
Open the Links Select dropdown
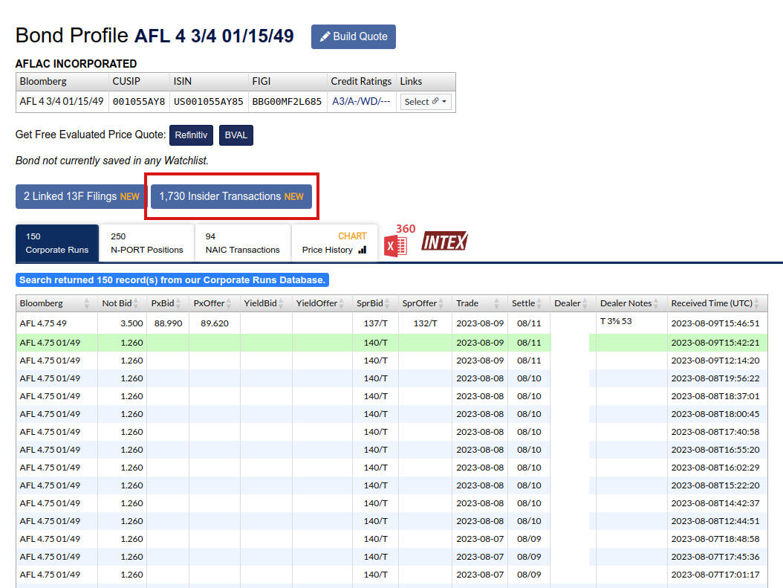pos(426,102)
